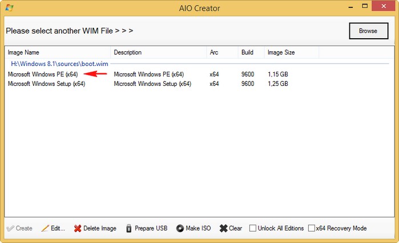Click the Create checkmark icon
The height and width of the screenshot is (243, 399).
(10, 228)
